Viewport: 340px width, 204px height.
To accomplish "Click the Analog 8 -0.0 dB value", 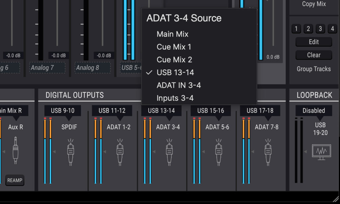I will point(104,55).
